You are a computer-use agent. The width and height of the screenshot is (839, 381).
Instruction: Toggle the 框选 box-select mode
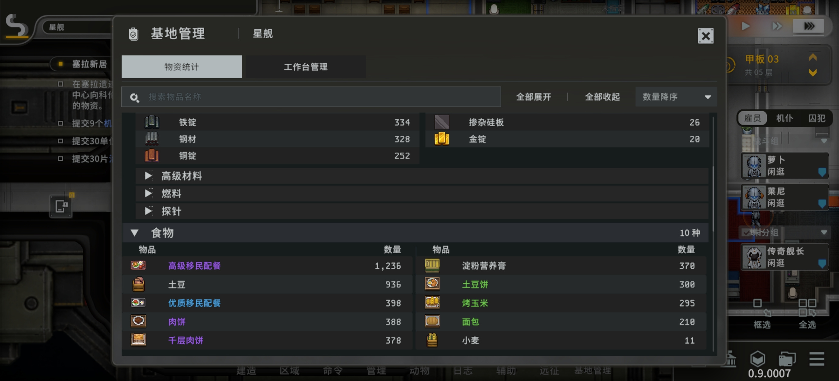pos(761,314)
